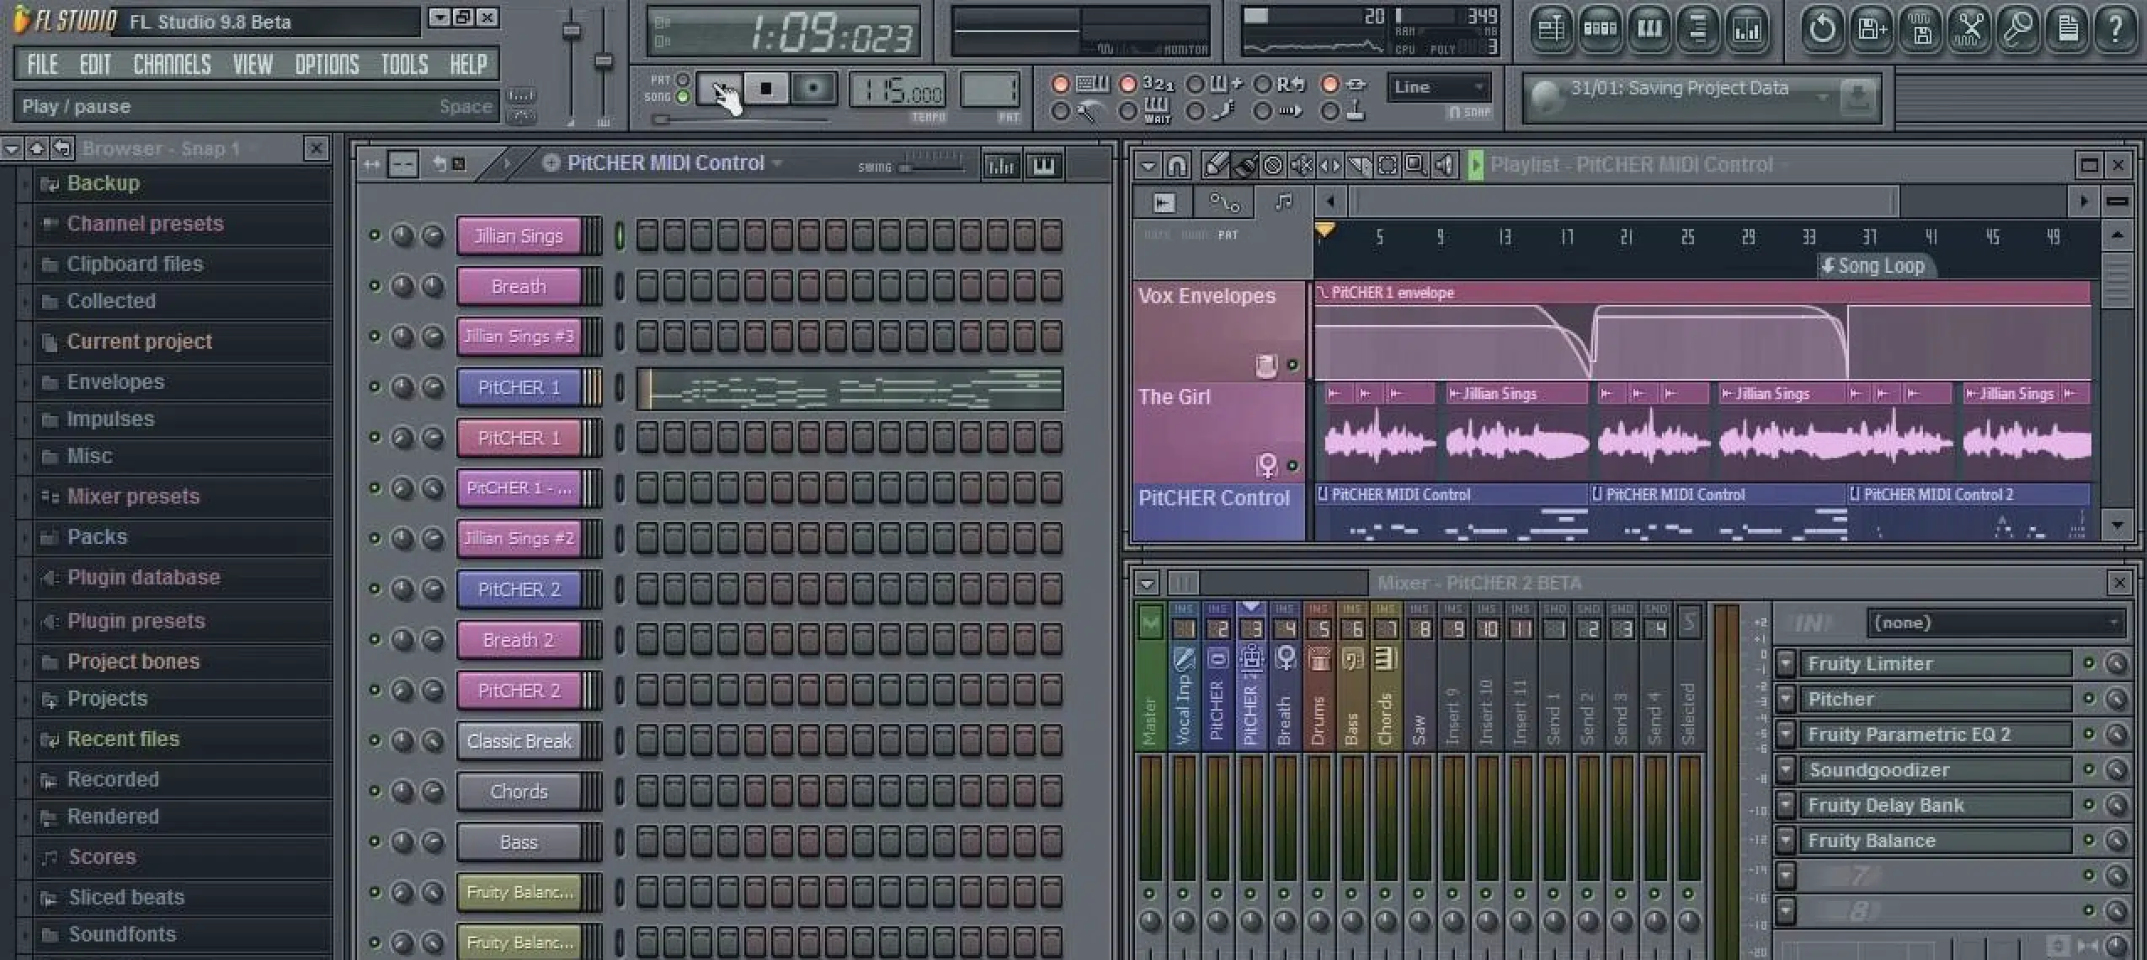
Task: Open graph editor in step sequencer header
Action: (1000, 166)
